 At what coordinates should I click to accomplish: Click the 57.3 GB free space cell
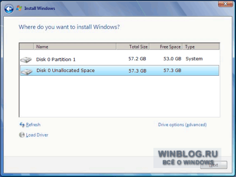[x=172, y=71]
